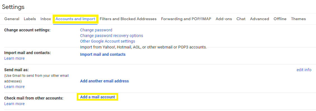Image resolution: width=316 pixels, height=111 pixels.
Task: Open the Chat settings tab
Action: (x=241, y=19)
